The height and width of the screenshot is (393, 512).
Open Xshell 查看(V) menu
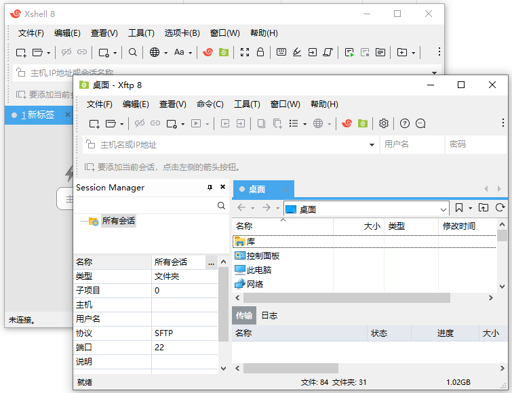coord(104,33)
